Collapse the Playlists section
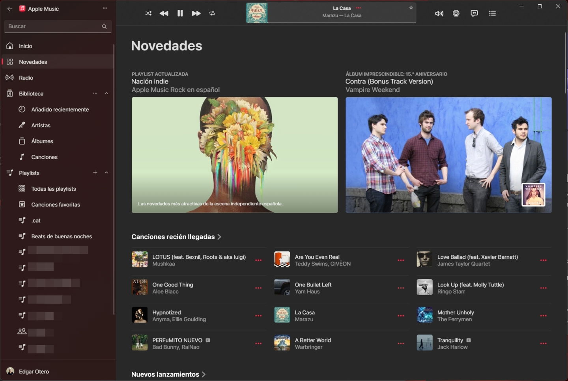The width and height of the screenshot is (568, 381). pyautogui.click(x=106, y=173)
